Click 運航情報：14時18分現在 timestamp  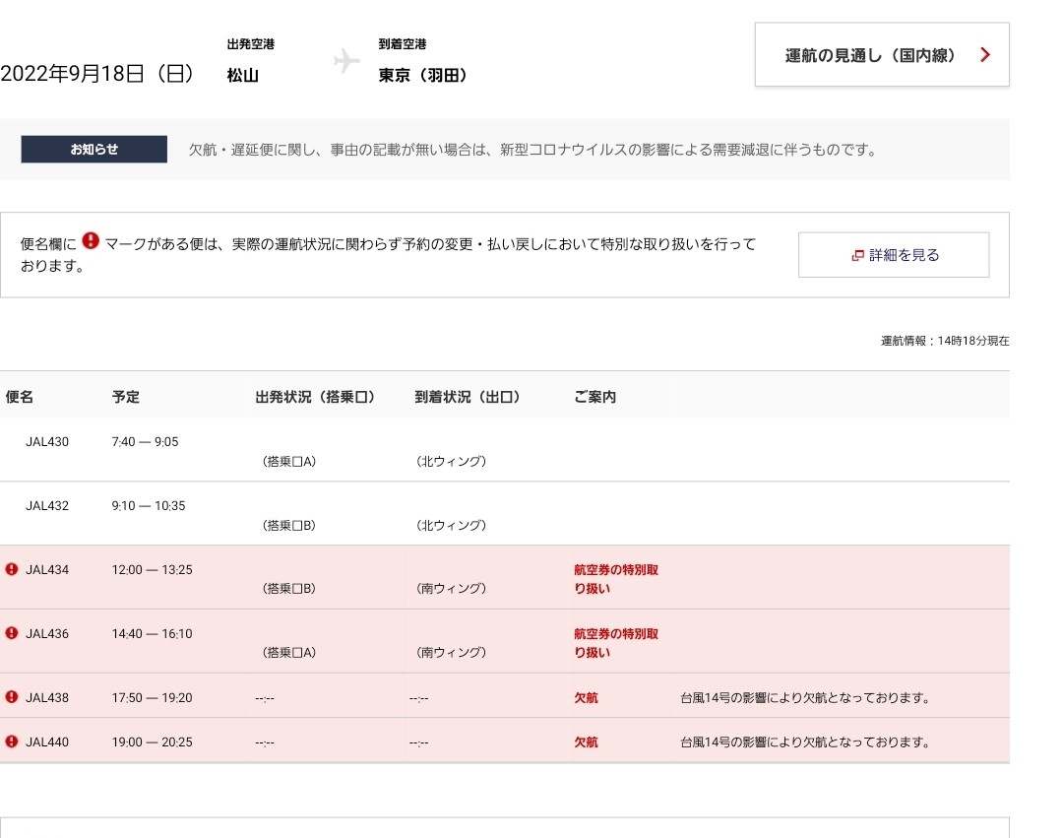tap(945, 341)
